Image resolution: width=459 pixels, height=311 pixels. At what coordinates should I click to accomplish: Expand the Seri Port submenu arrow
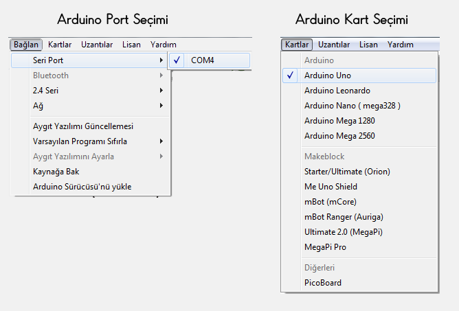pyautogui.click(x=161, y=60)
